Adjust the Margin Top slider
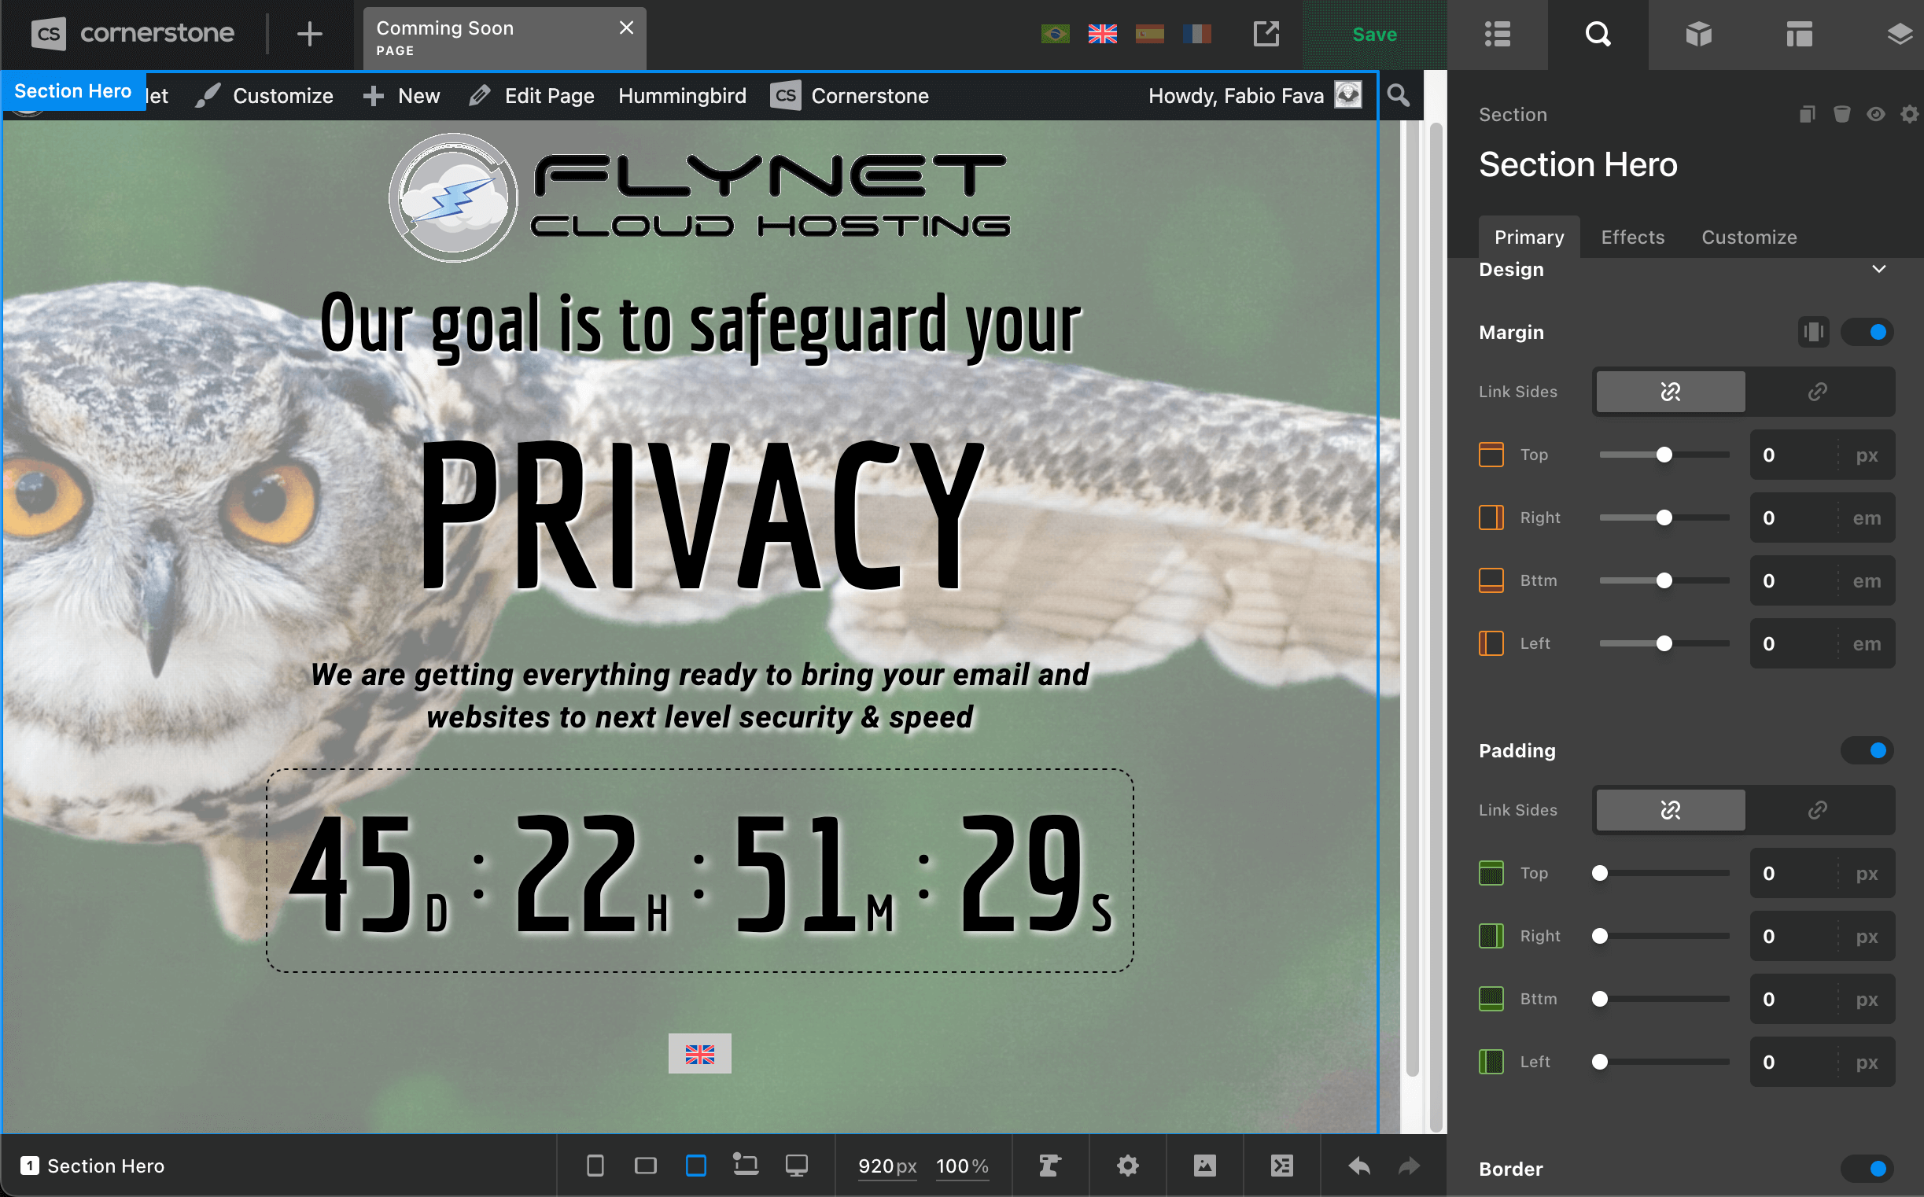1924x1197 pixels. pos(1664,455)
